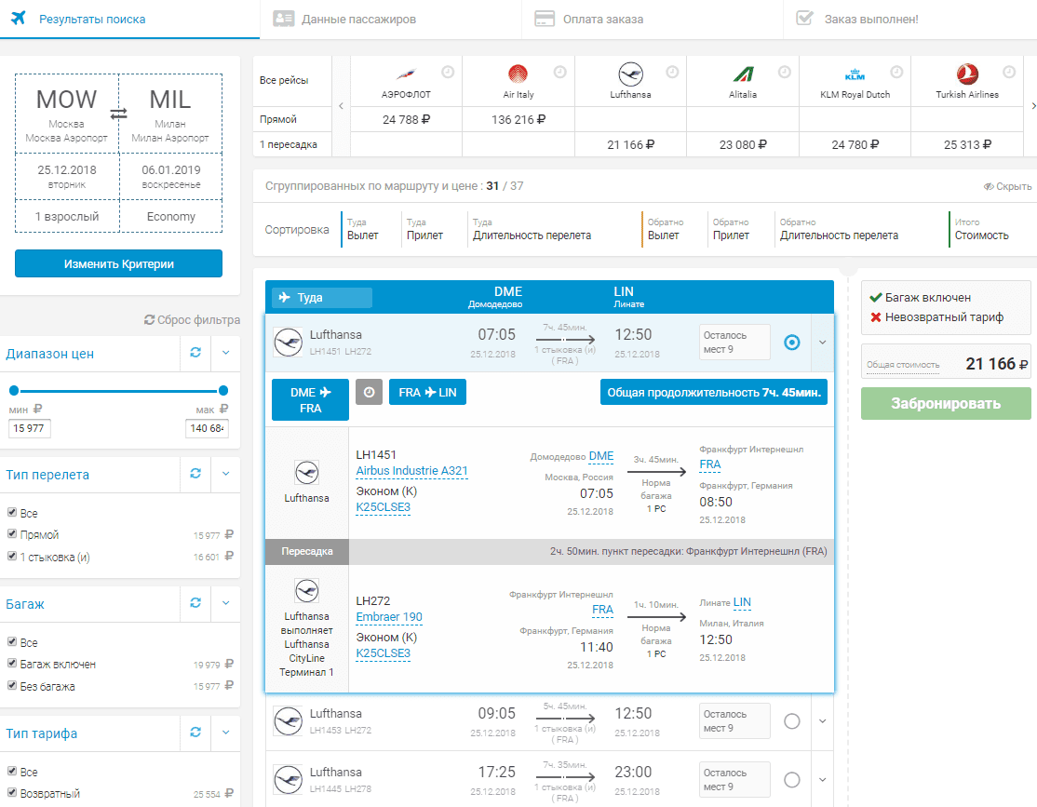
Task: Toggle '1 стыковка (и)' checkbox
Action: point(12,556)
